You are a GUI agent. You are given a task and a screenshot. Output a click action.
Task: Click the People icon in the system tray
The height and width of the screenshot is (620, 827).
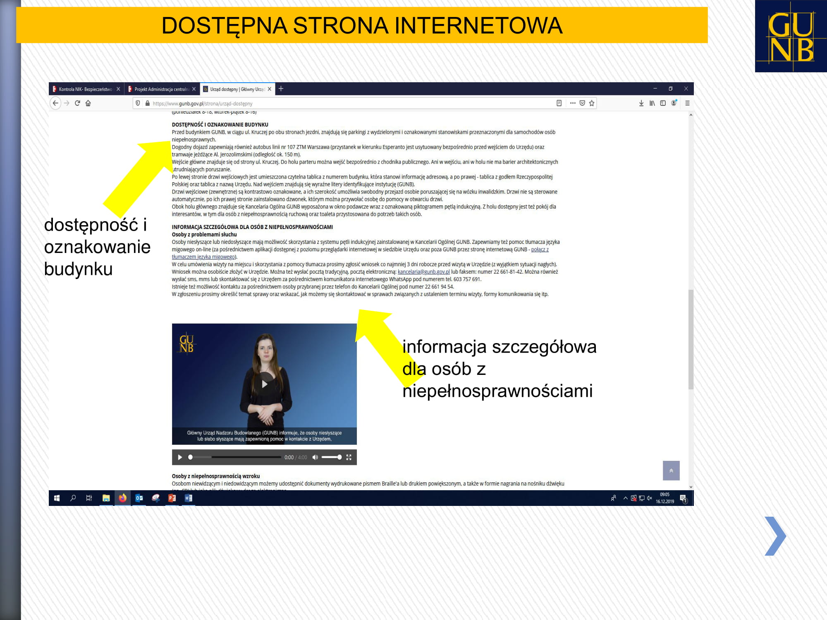click(x=614, y=498)
